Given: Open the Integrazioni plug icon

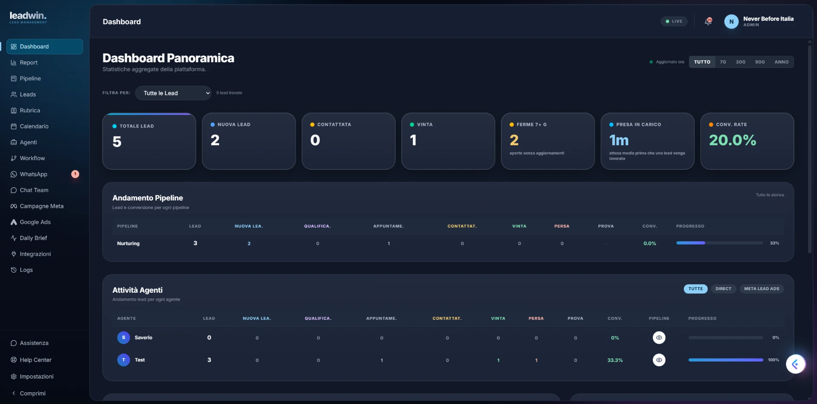Looking at the screenshot, I should (14, 254).
